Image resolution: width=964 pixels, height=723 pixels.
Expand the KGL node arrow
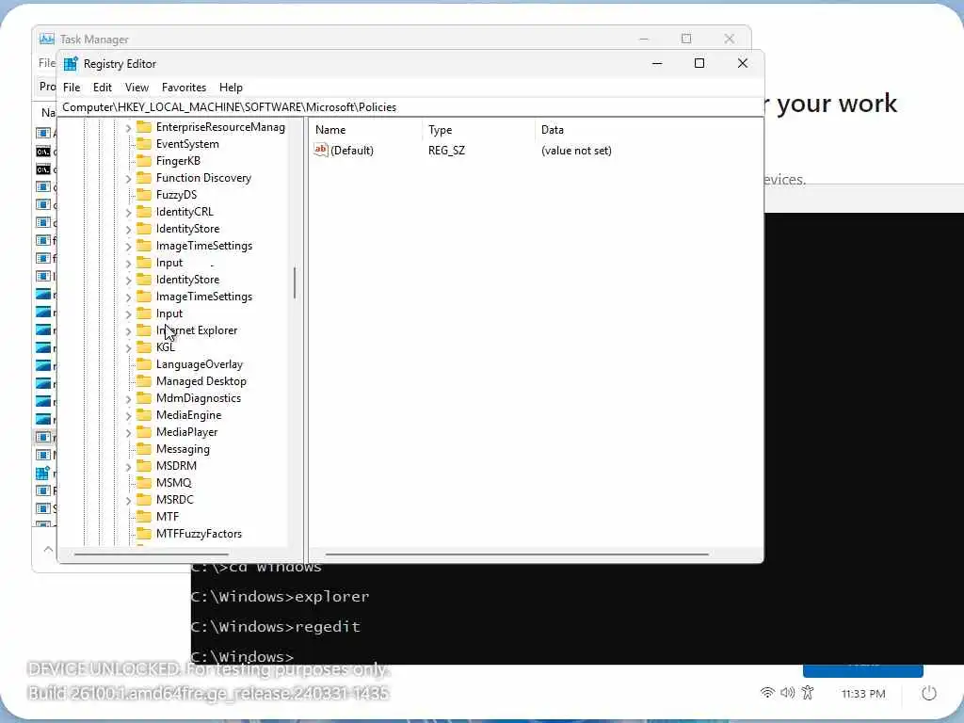click(128, 348)
